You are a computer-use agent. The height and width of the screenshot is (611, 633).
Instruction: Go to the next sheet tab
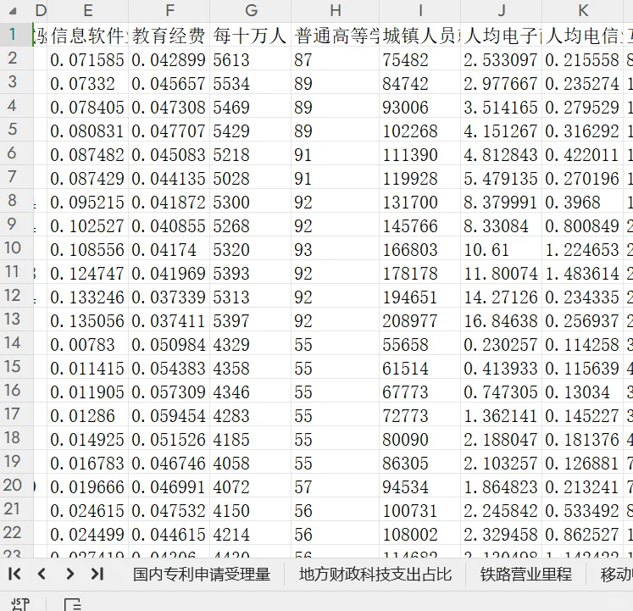pos(69,574)
